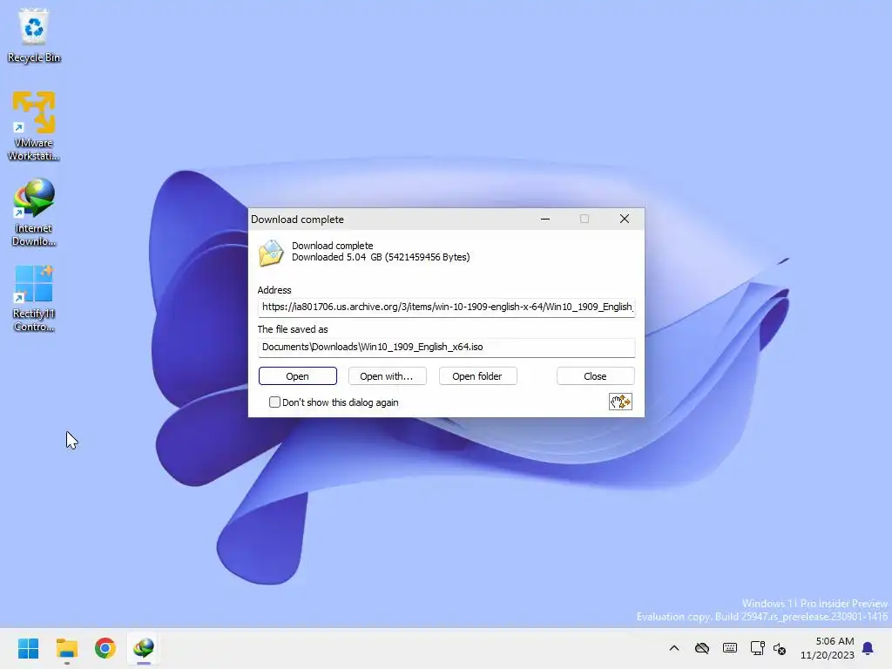Enable Don't show this dialog again
The image size is (892, 669).
point(274,402)
